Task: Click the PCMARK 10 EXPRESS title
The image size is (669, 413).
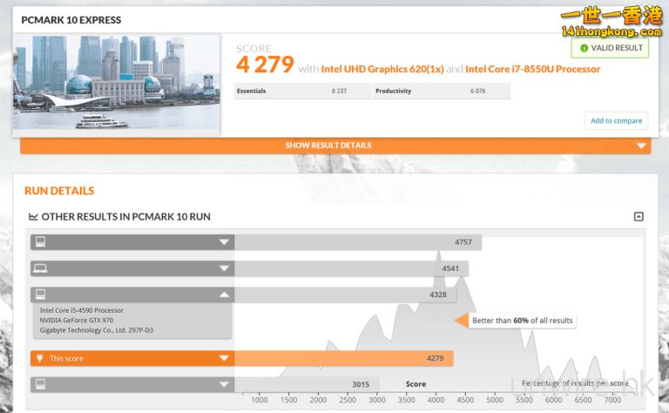Action: click(x=71, y=20)
